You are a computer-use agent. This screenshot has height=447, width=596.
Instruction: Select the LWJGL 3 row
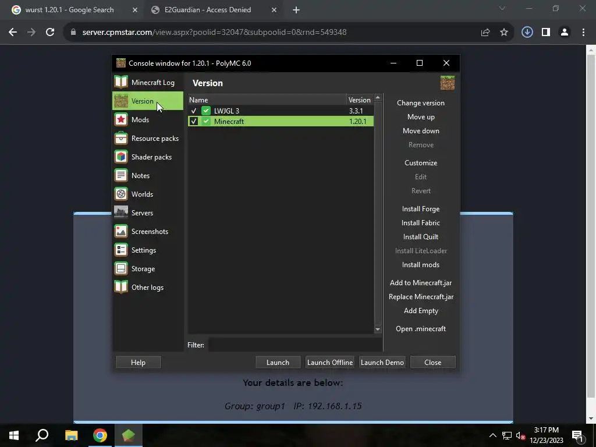tap(281, 111)
